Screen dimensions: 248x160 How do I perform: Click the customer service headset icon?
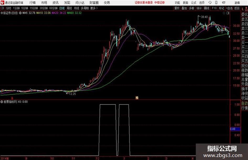[210, 3]
